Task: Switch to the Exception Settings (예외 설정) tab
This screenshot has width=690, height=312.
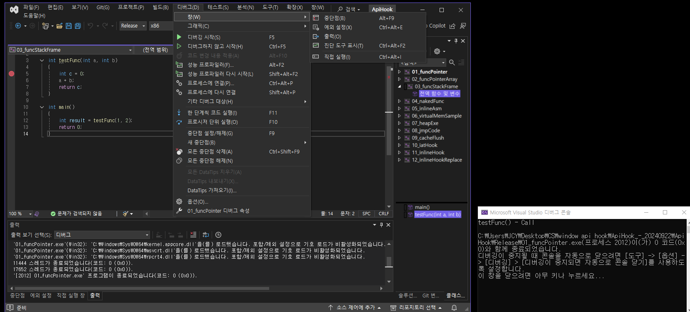Action: coord(41,295)
